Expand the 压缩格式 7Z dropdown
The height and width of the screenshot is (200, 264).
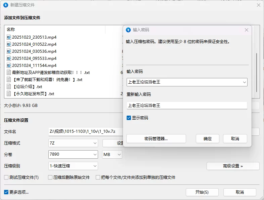tap(73, 143)
